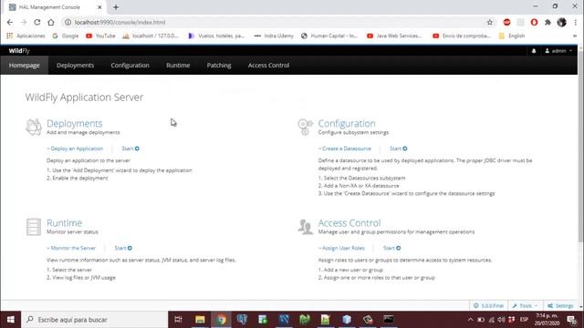Click Start next to Deploy an Application
Image resolution: width=584 pixels, height=328 pixels.
(130, 149)
